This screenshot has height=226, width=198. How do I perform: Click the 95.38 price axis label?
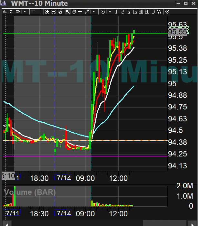point(177,48)
